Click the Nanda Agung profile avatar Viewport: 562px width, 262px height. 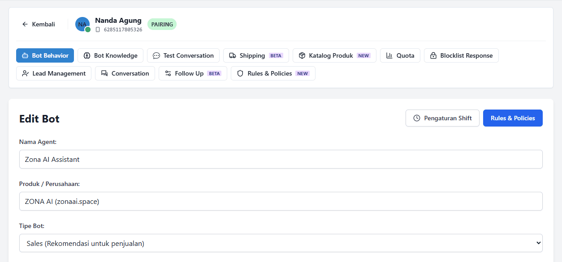(x=82, y=24)
